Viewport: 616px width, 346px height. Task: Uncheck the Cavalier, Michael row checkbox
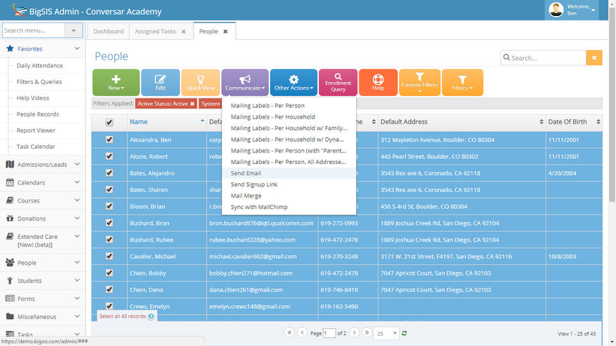click(109, 256)
